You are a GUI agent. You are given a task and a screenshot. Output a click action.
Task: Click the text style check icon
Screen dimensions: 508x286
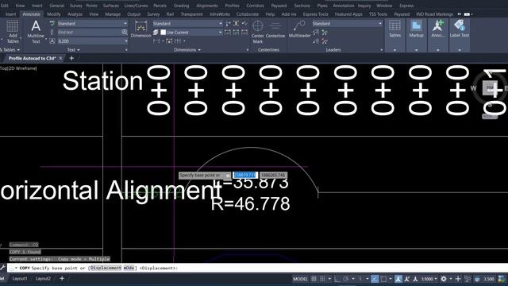(x=52, y=23)
